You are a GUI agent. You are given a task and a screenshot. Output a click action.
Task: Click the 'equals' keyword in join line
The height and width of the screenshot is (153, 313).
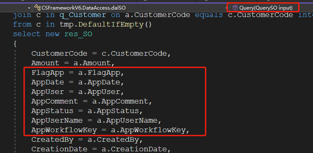(209, 15)
